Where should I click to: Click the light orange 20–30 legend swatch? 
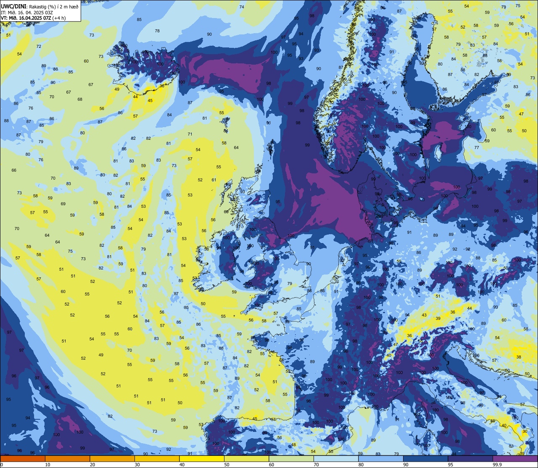112,458
